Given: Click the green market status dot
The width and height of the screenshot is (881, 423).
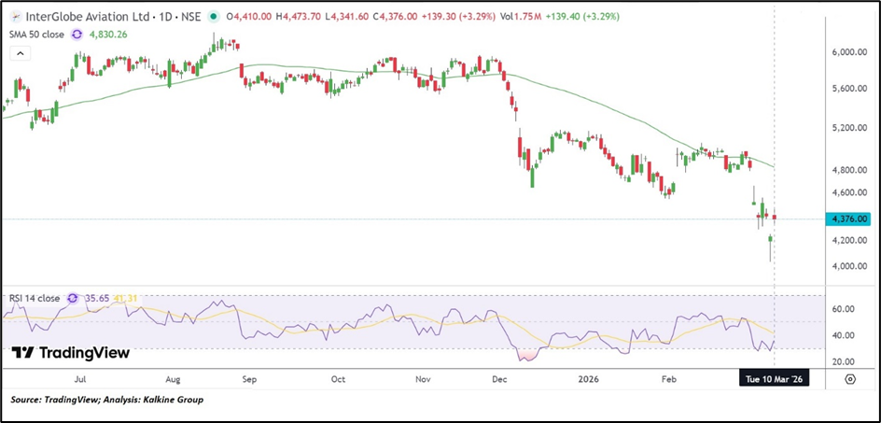Looking at the screenshot, I should 215,17.
